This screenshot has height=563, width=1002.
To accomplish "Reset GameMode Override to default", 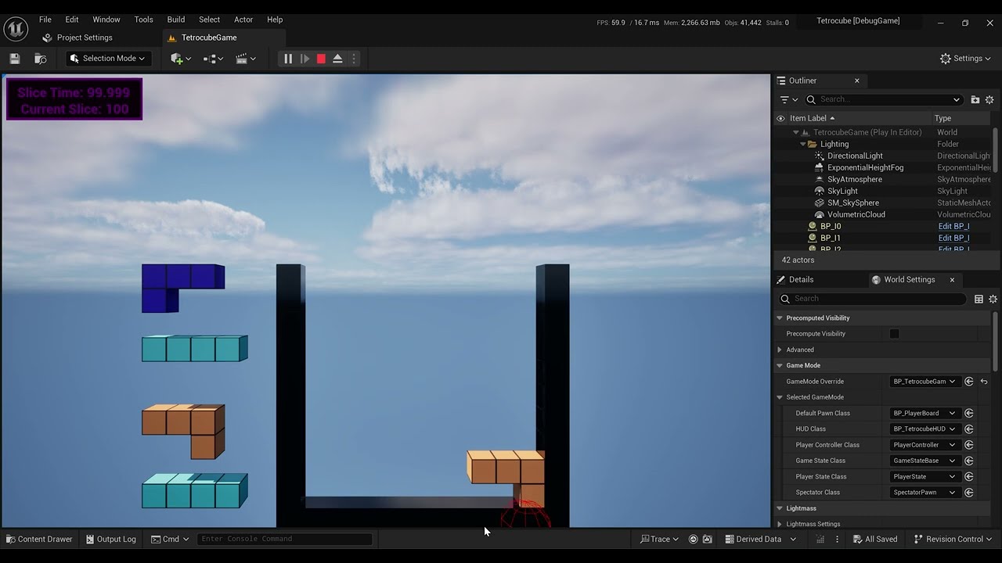I will click(x=984, y=382).
